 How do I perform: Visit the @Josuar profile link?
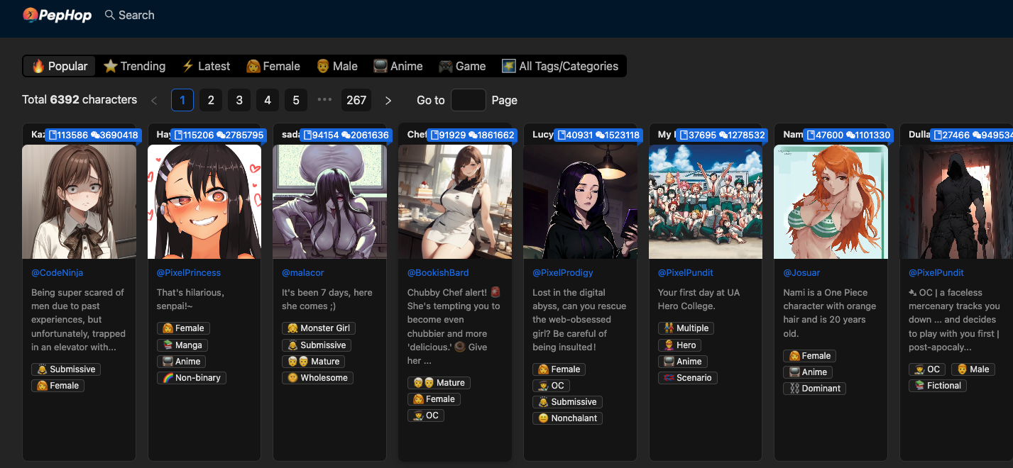(x=801, y=273)
